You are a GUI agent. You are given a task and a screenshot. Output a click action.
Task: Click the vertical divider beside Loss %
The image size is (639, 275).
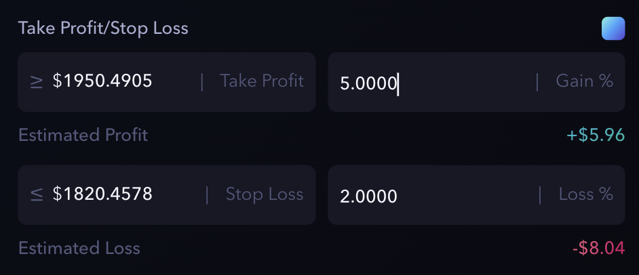coord(540,195)
